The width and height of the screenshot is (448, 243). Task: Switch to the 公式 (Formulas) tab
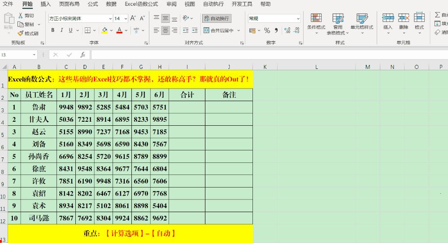(x=93, y=4)
